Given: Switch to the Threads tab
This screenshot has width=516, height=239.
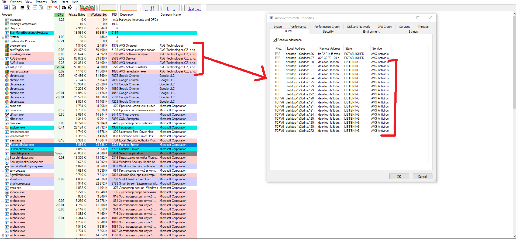Looking at the screenshot, I should point(423,27).
